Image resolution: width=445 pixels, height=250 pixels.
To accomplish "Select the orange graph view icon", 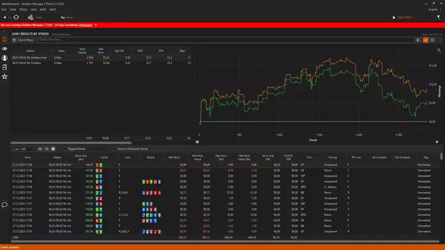I will (x=426, y=40).
